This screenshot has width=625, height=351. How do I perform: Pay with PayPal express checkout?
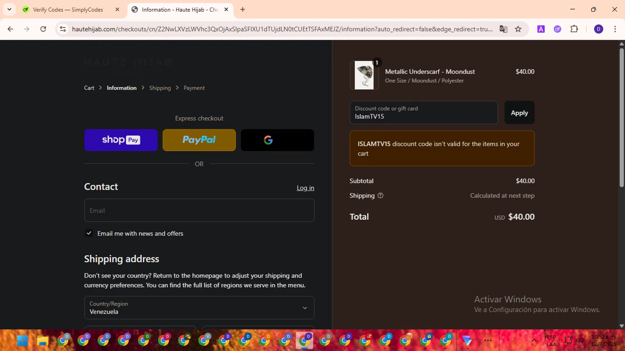pos(199,140)
